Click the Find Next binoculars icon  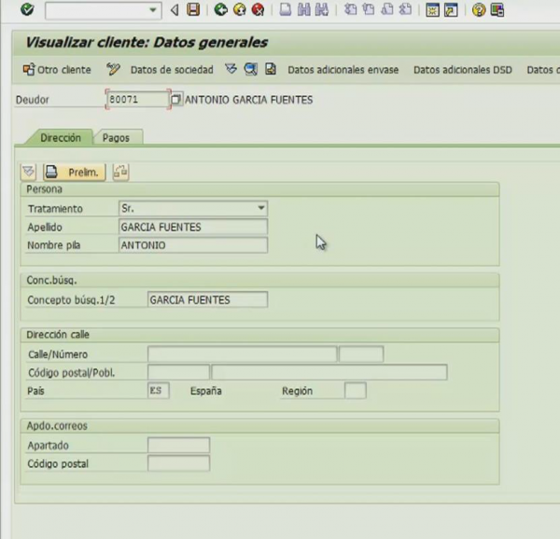click(322, 9)
